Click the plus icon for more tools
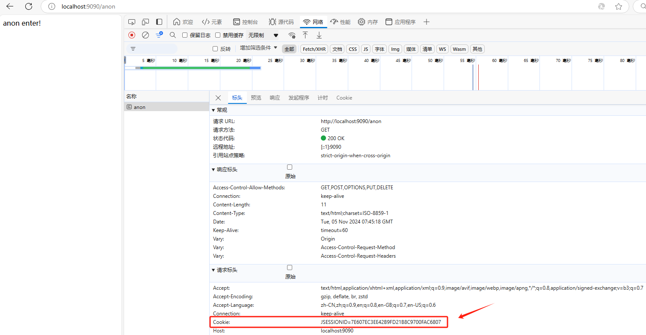This screenshot has width=646, height=335. (426, 22)
